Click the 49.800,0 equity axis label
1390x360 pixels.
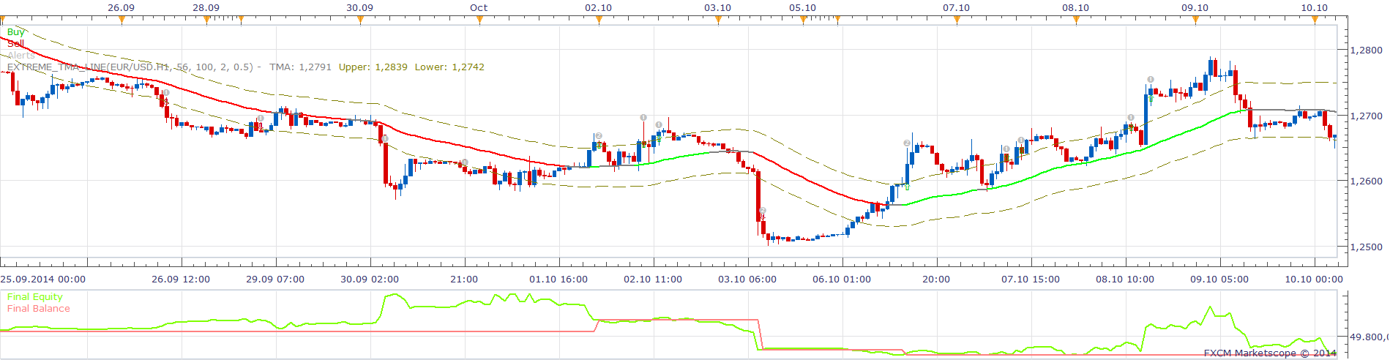click(1369, 337)
